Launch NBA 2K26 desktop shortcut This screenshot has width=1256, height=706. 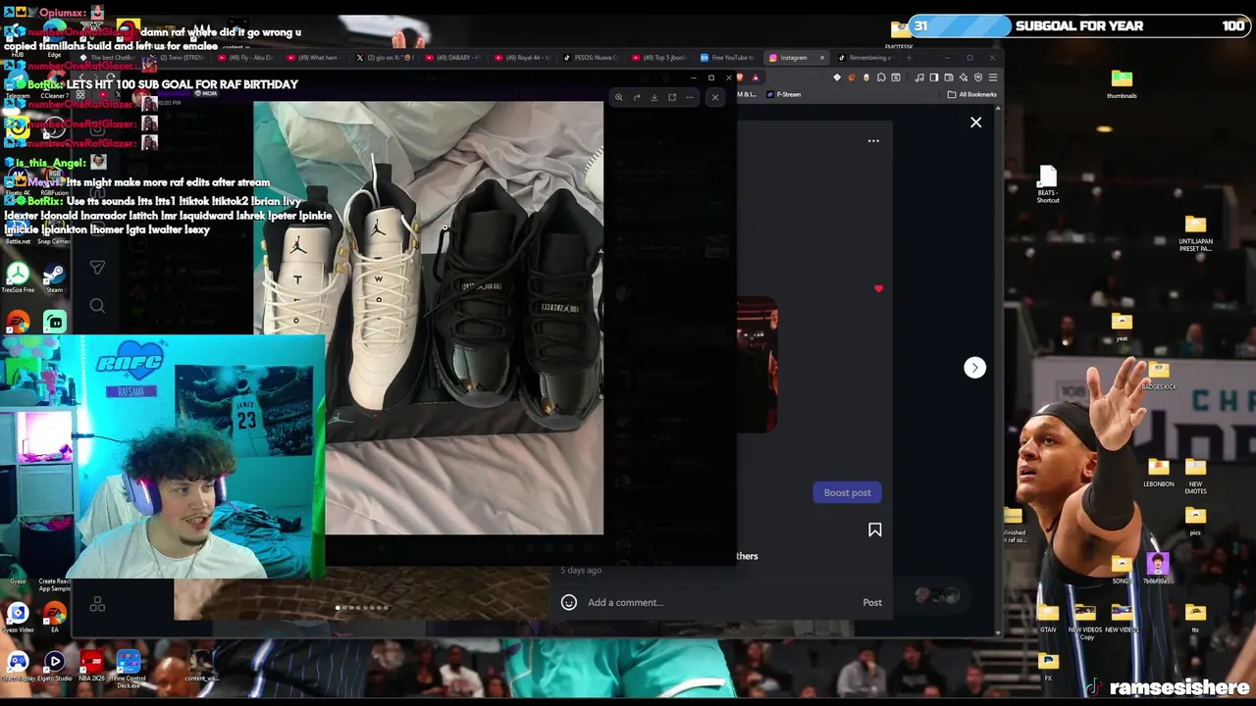click(91, 667)
